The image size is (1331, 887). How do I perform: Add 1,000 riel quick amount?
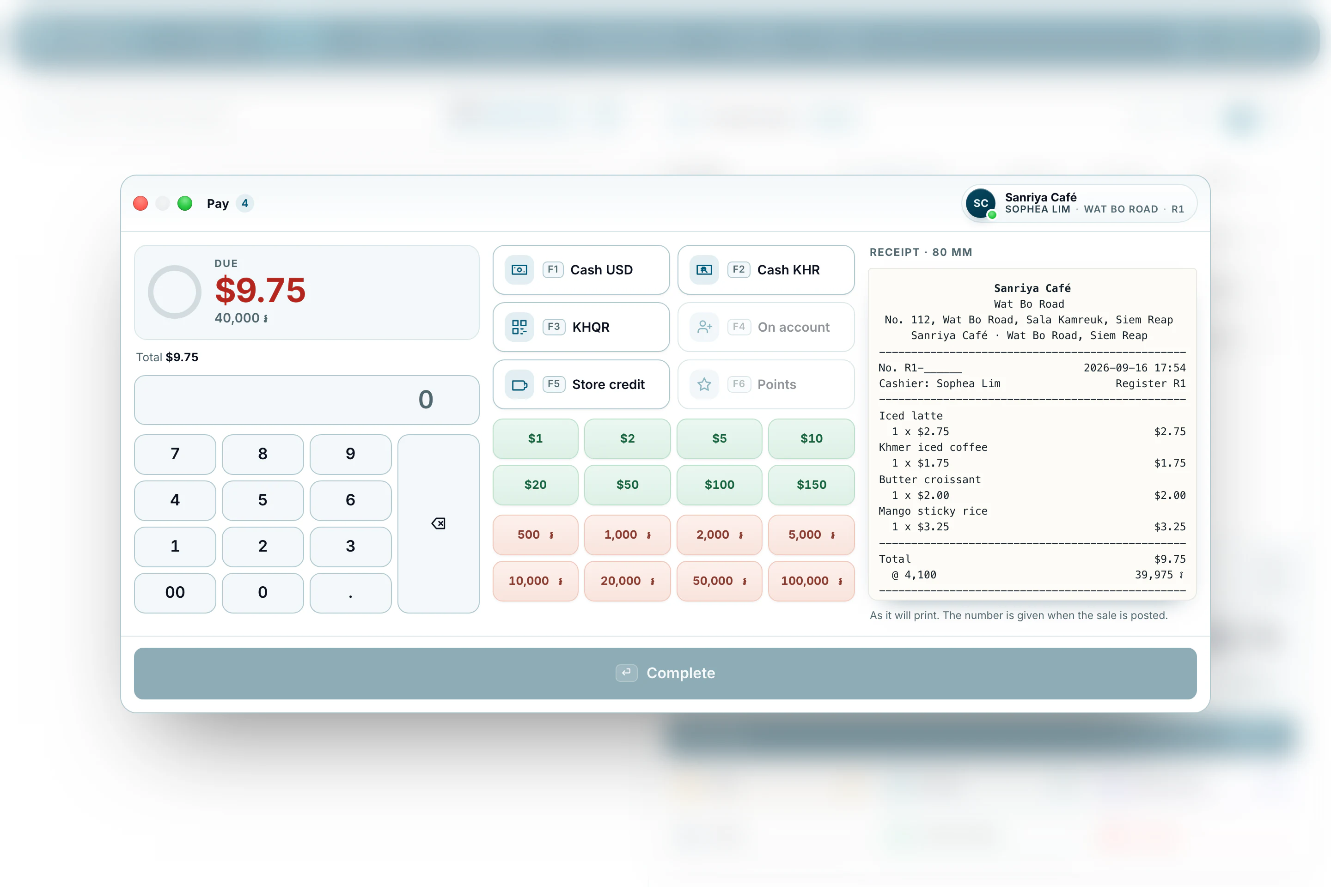click(627, 535)
